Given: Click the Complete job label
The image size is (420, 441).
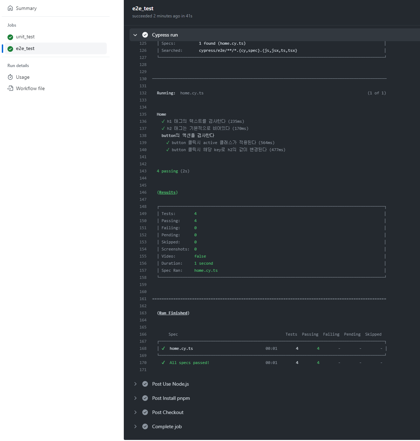Looking at the screenshot, I should pos(167,426).
